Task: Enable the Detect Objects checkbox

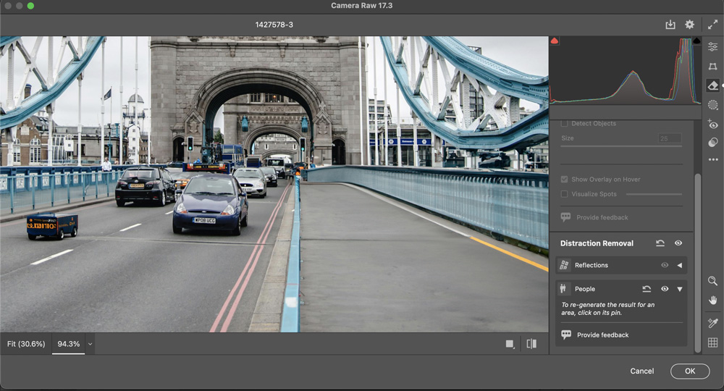Action: pyautogui.click(x=564, y=123)
